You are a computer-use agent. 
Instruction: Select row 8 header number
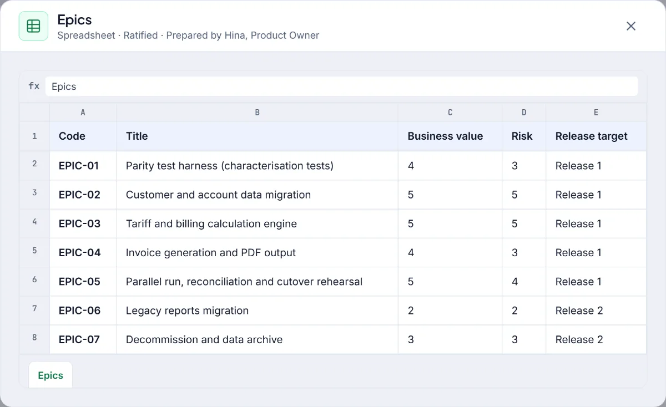click(34, 339)
